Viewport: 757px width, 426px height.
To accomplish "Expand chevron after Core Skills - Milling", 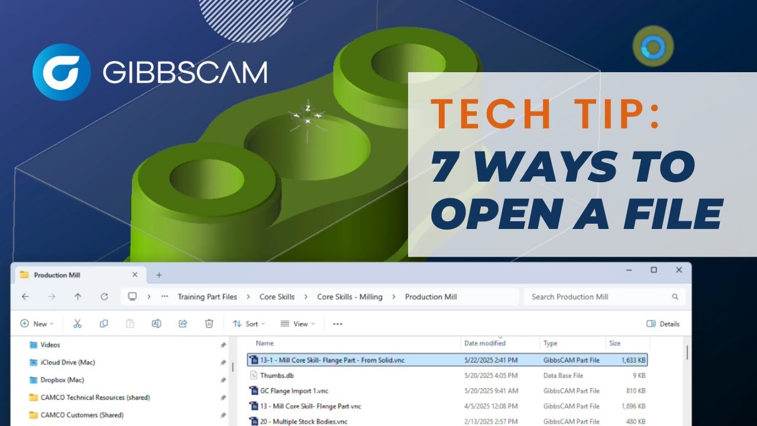I will click(393, 296).
